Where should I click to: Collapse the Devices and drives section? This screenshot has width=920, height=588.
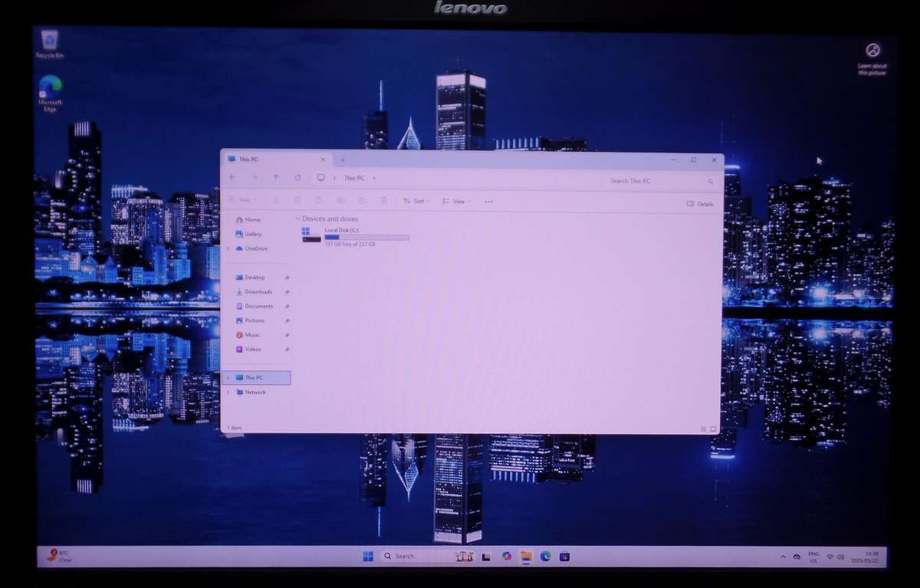tap(297, 218)
